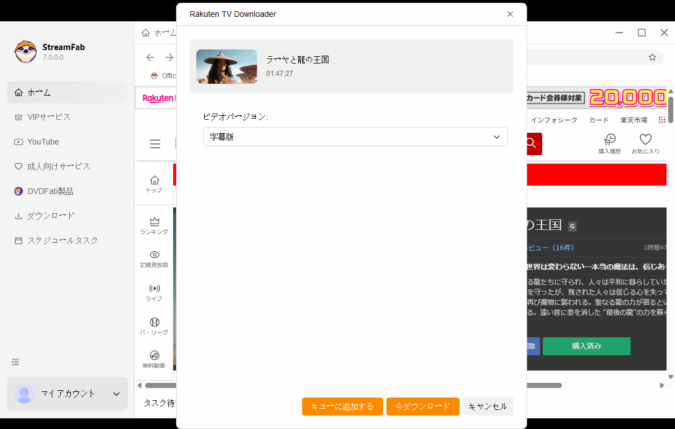
Task: Open the ビデオバージョン dropdown showing 字幕版
Action: [355, 137]
